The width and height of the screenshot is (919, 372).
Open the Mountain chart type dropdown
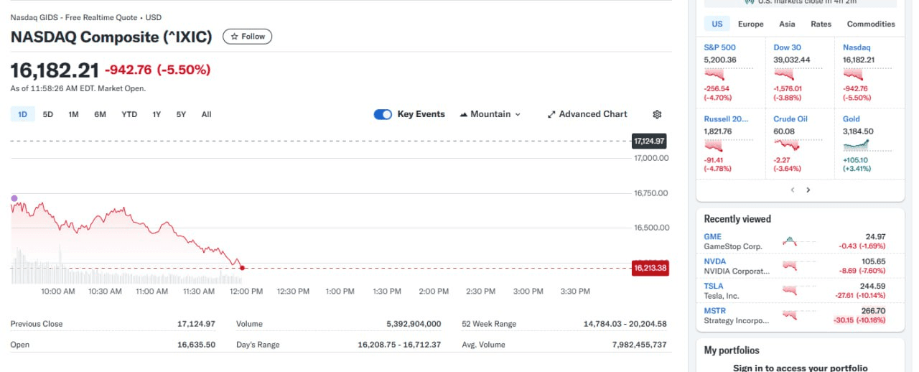coord(490,114)
